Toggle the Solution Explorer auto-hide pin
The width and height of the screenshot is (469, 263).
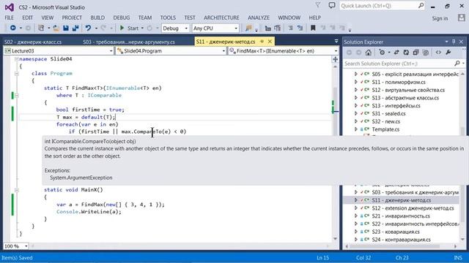coord(454,42)
